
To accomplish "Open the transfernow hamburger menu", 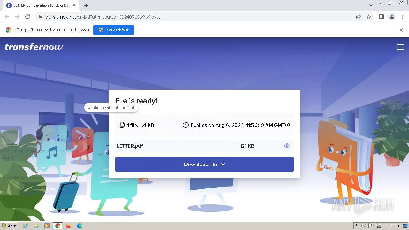I will tap(400, 47).
